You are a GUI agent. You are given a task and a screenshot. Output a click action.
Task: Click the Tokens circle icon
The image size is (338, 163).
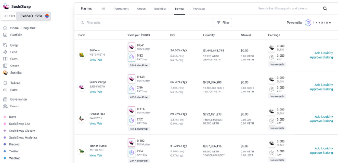point(5,83)
